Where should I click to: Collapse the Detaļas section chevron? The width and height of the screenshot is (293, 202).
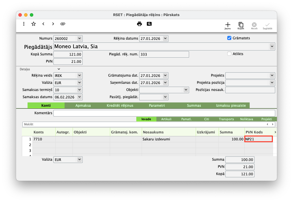tap(59, 69)
